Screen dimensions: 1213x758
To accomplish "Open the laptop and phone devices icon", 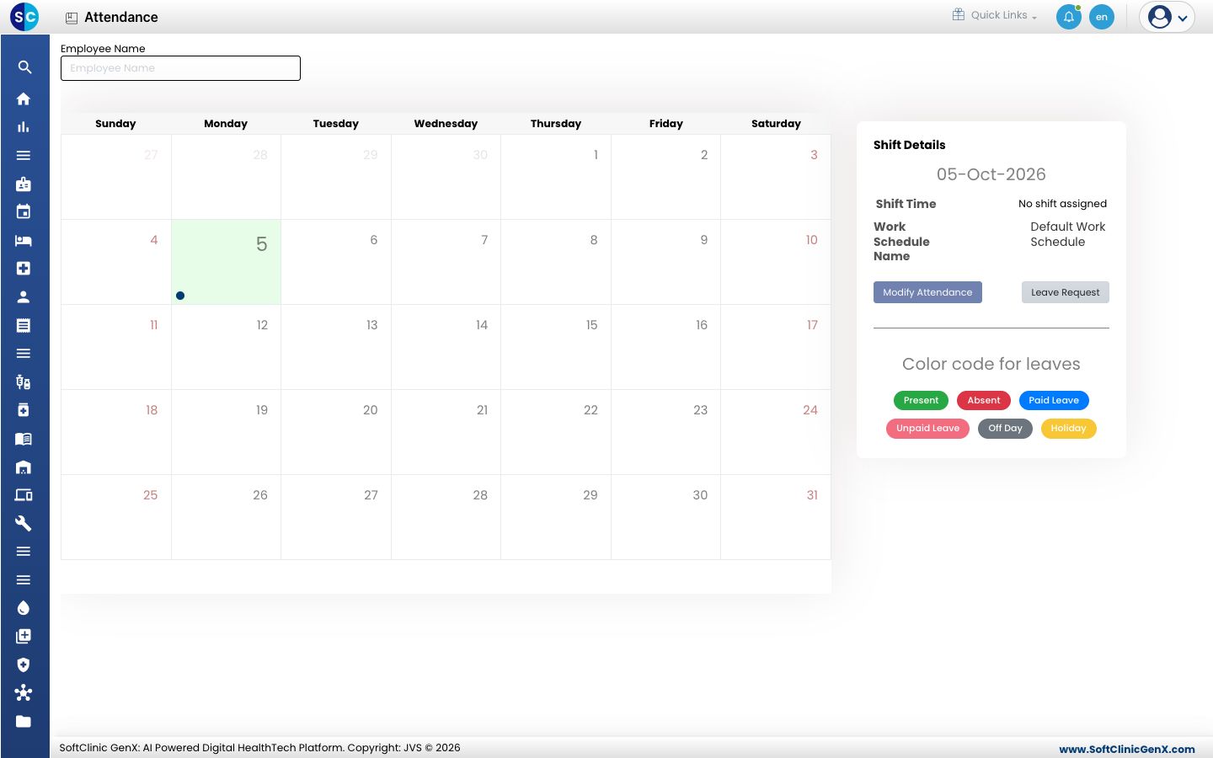I will tap(24, 494).
